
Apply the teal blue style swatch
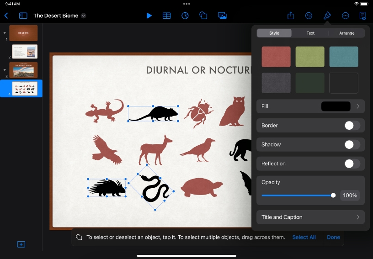344,57
